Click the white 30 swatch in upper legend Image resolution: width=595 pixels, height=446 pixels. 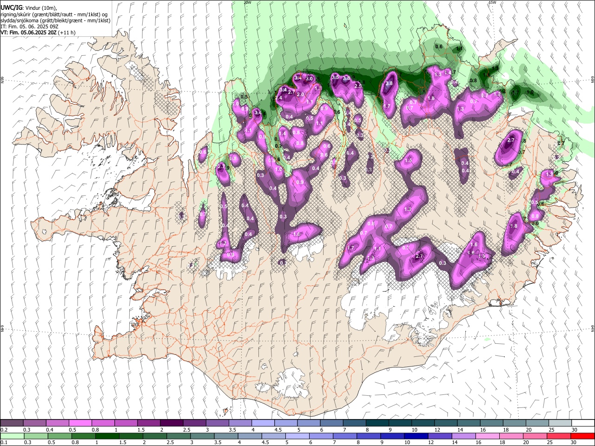(582, 423)
